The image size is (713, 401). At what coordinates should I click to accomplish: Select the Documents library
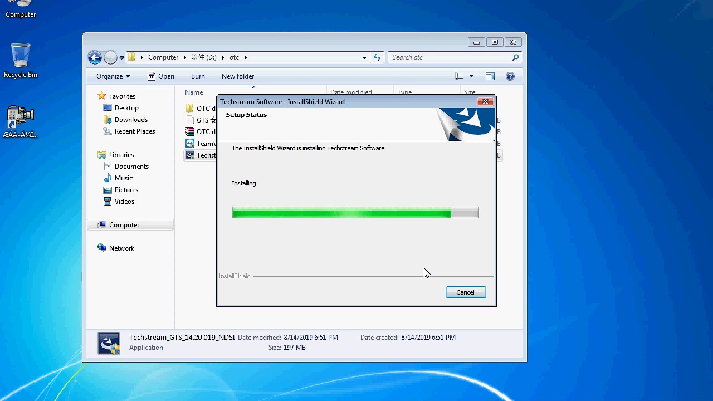(x=131, y=167)
